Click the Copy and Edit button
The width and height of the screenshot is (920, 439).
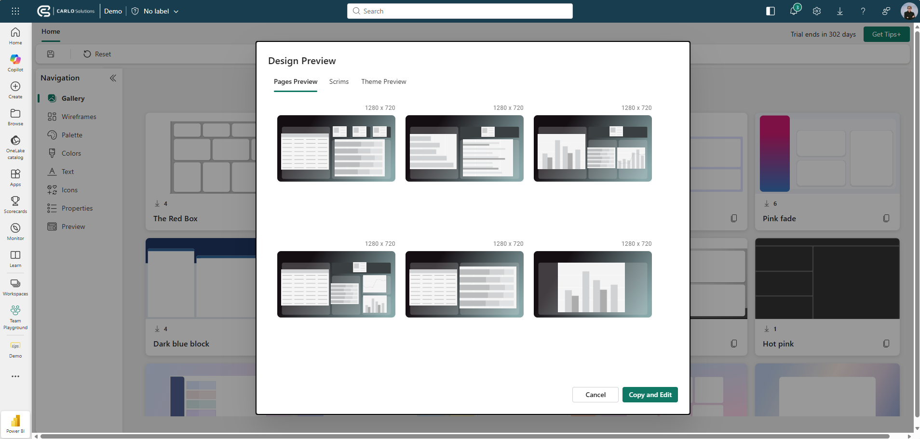pos(649,394)
